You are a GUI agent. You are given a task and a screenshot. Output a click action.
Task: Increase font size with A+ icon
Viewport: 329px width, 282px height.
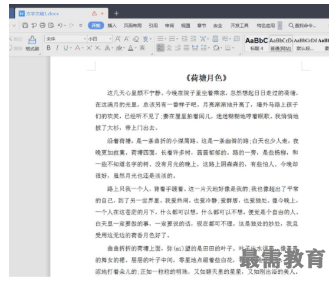[118, 39]
